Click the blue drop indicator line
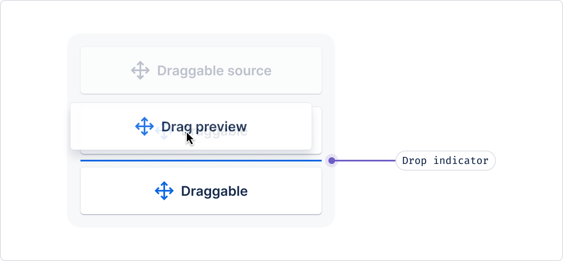 point(201,161)
